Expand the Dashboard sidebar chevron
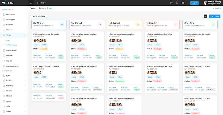This screenshot has height=115, width=223. (x=25, y=14)
